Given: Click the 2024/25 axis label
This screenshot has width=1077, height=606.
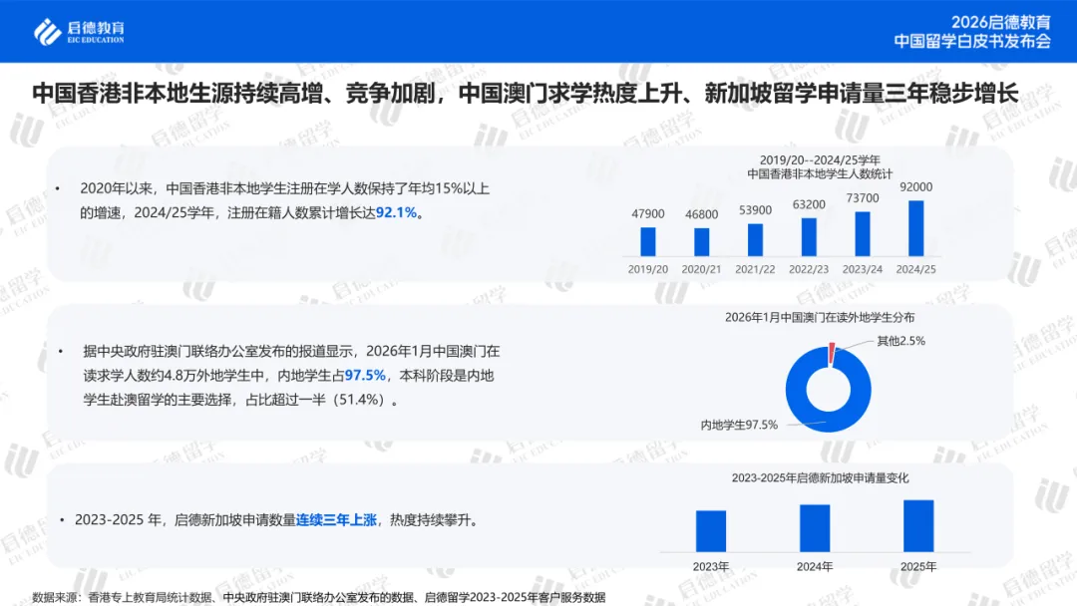Looking at the screenshot, I should pos(915,270).
